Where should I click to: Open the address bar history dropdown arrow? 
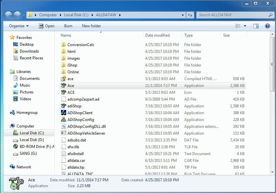[183, 15]
